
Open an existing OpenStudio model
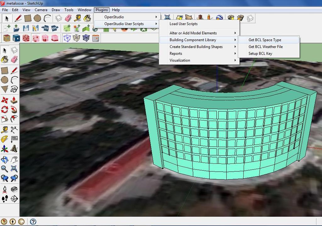(x=16, y=28)
